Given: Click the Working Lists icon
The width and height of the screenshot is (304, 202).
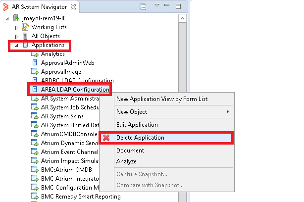Looking at the screenshot, I should 25,27.
